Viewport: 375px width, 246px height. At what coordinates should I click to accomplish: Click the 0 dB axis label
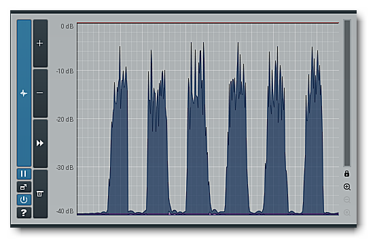67,26
